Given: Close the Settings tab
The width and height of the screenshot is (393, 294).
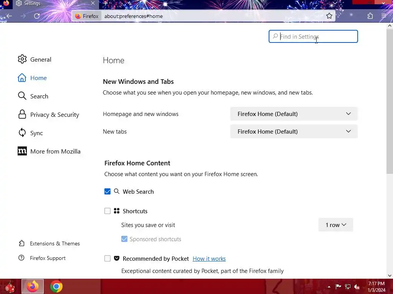Looking at the screenshot, I should point(93,3).
